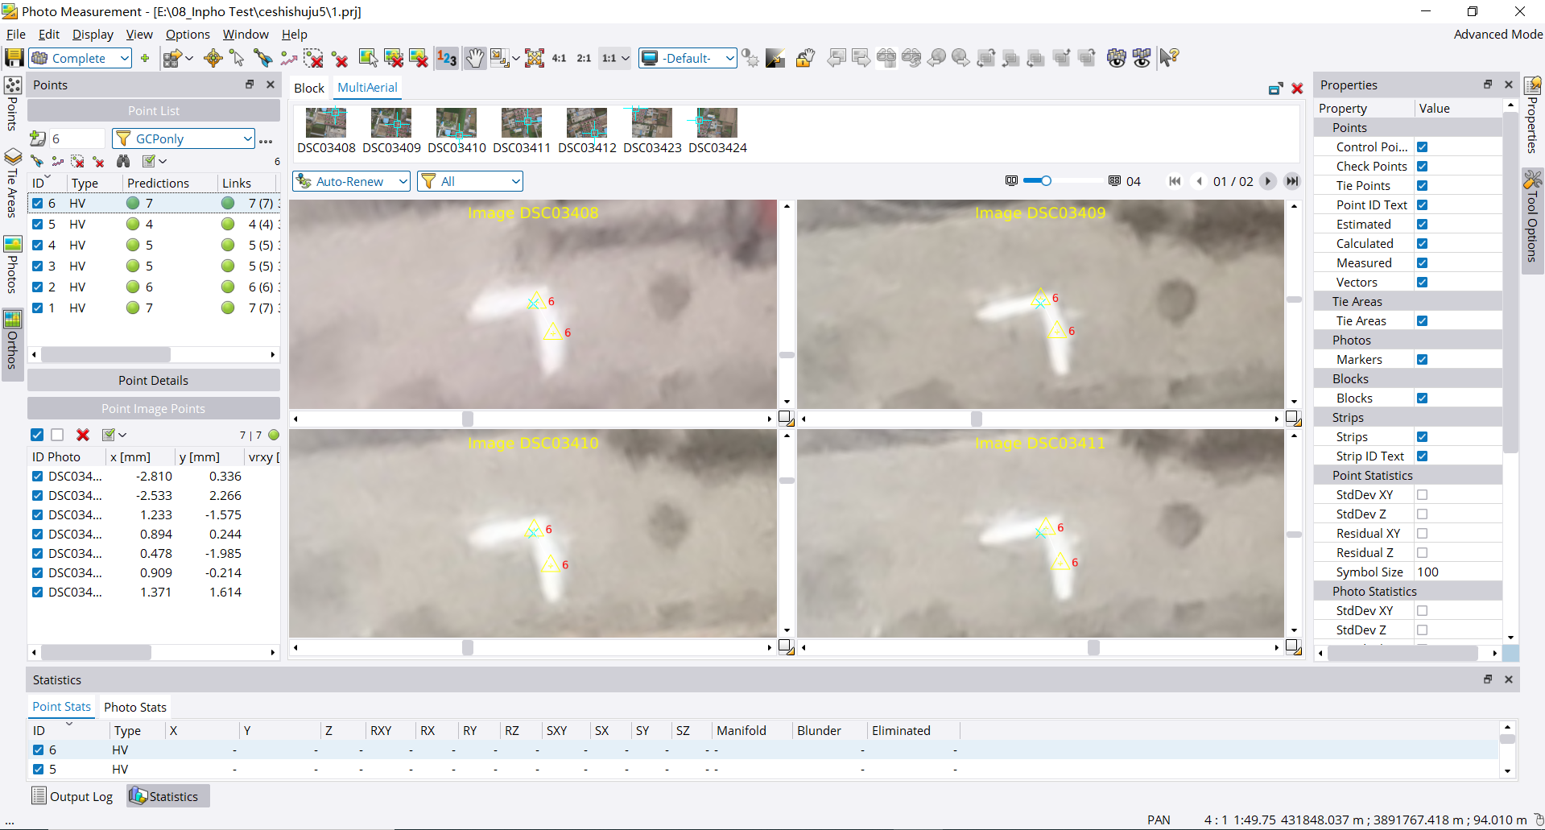The image size is (1545, 830).
Task: Click the binoculars search icon in Points panel
Action: (123, 162)
